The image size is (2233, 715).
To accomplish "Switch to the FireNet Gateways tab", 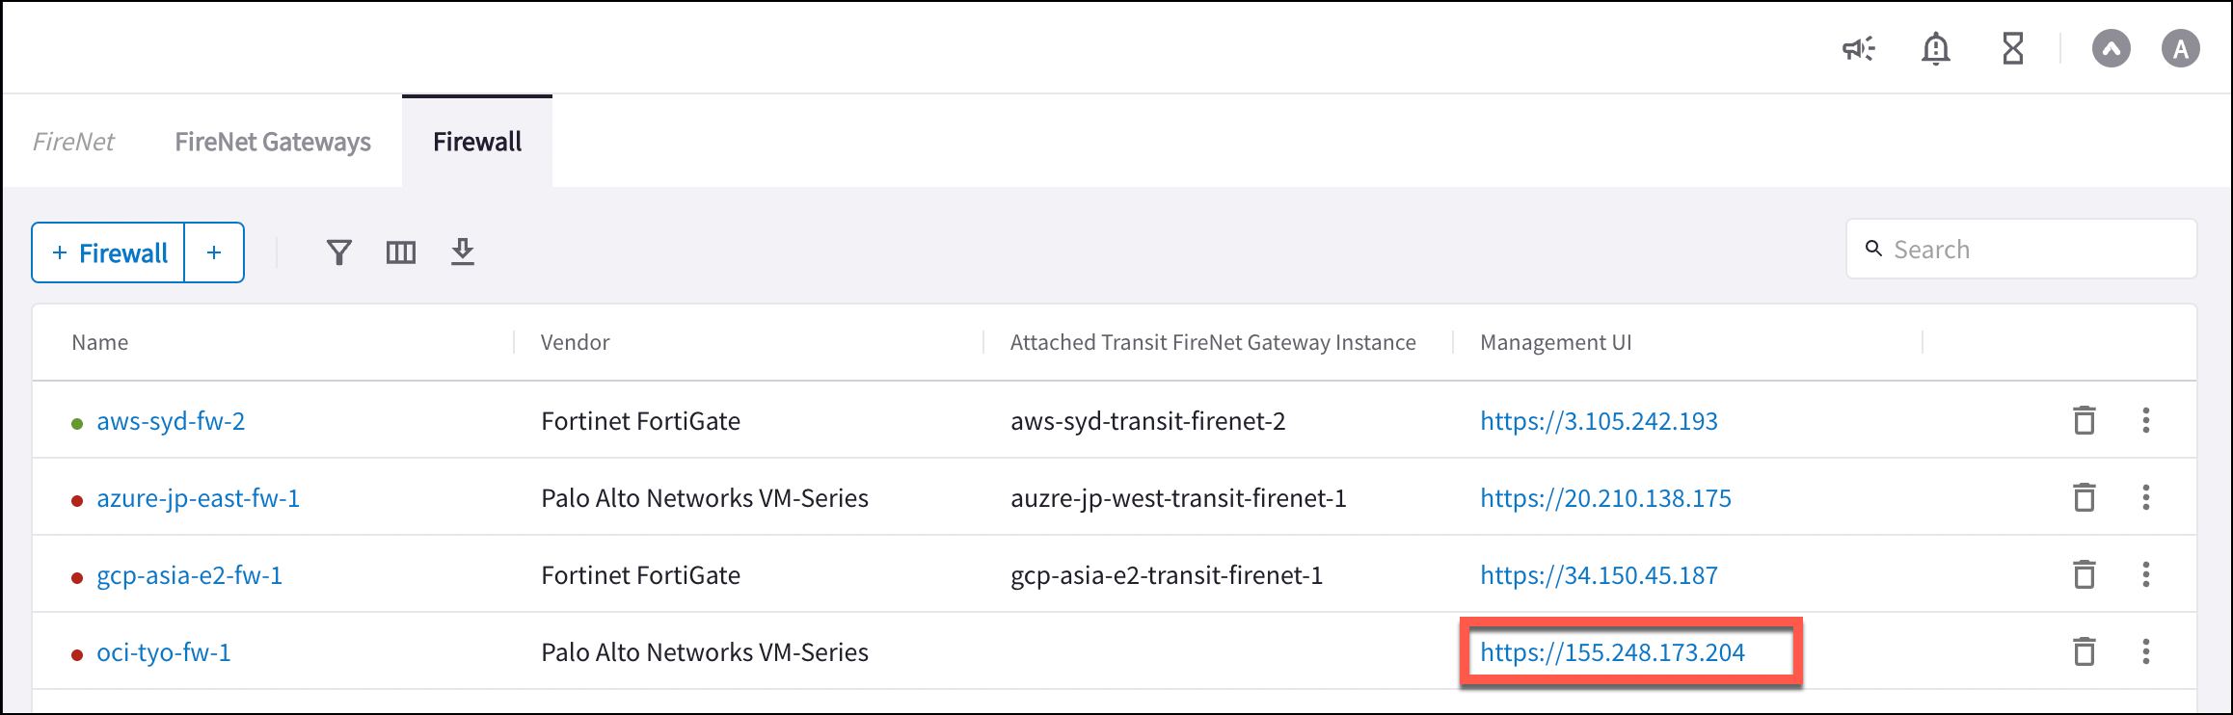I will tap(273, 141).
